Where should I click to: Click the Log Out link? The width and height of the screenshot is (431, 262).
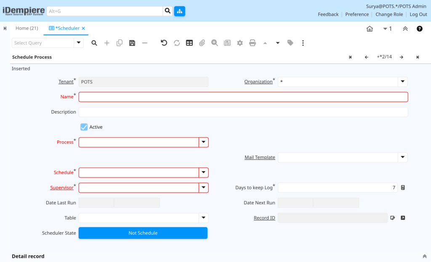(418, 14)
